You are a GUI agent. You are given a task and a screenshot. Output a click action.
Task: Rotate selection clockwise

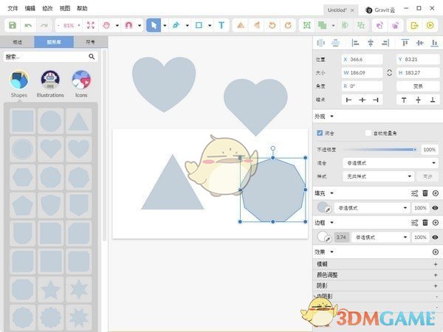pyautogui.click(x=288, y=25)
